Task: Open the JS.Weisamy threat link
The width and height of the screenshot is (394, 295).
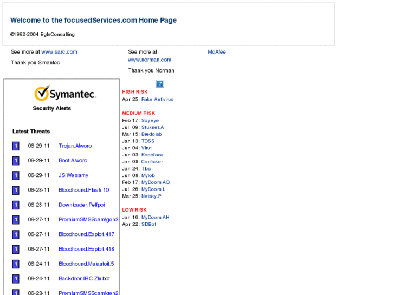Action: [x=73, y=175]
